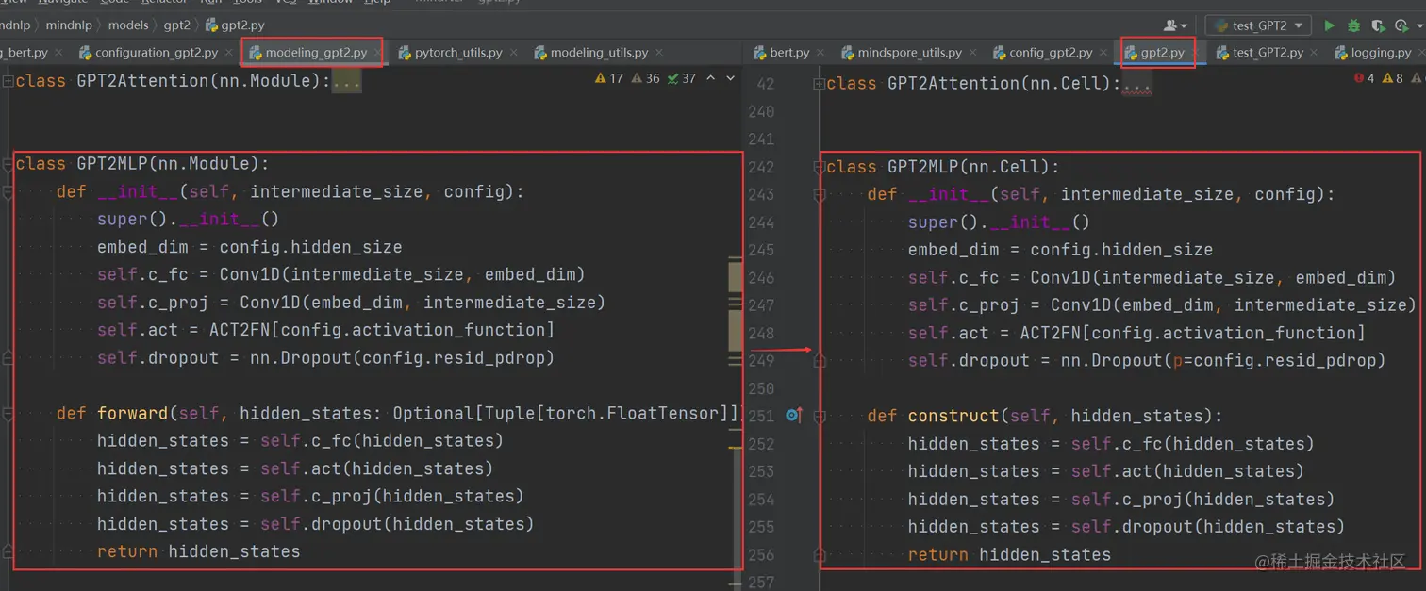Collapse __init__ method in nn.Module GPT2MLP

[x=8, y=191]
